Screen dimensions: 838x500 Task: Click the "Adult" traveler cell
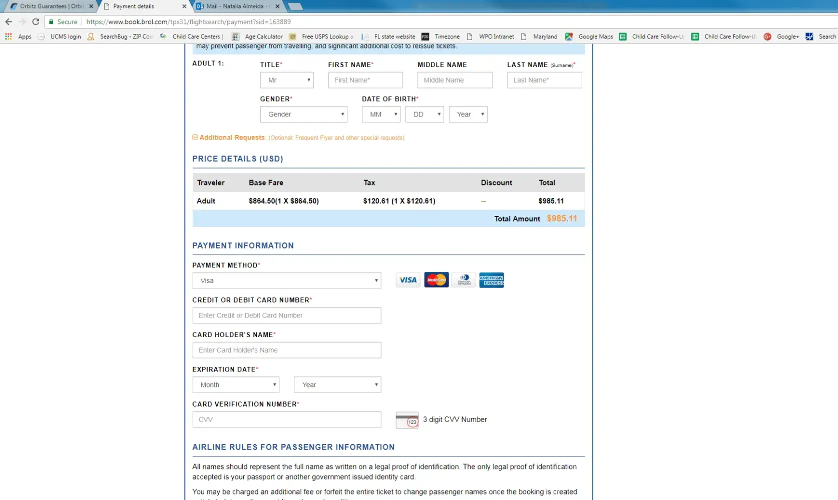[206, 201]
